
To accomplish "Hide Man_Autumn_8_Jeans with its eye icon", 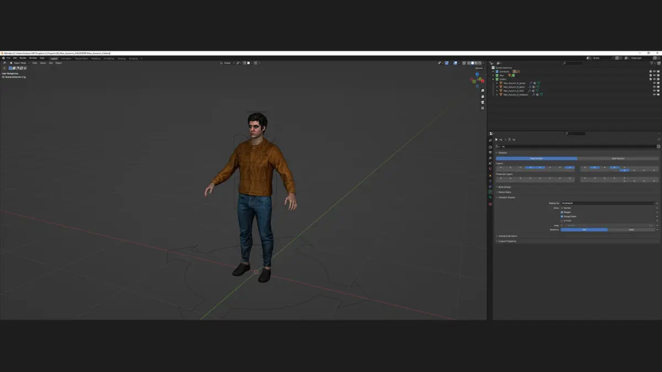I will [x=654, y=87].
